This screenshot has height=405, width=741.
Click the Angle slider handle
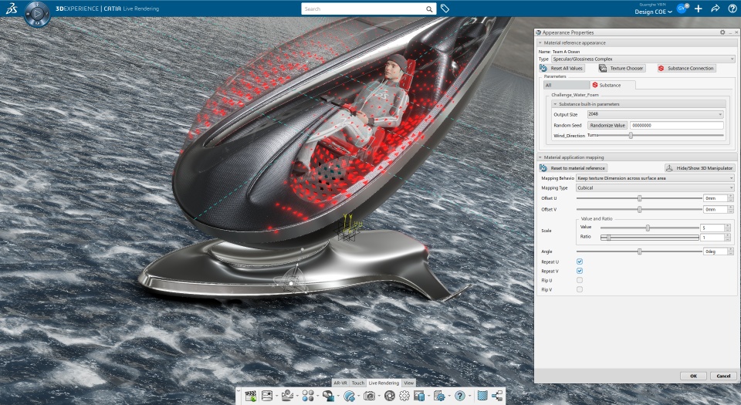(x=639, y=251)
